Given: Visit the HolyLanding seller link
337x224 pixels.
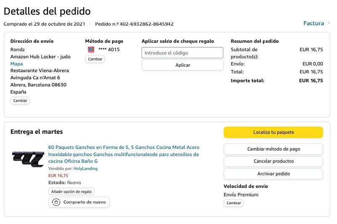Looking at the screenshot, I should tap(86, 169).
